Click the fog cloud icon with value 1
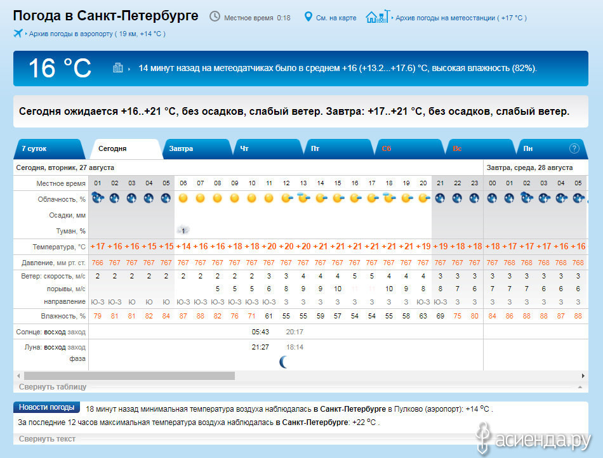This screenshot has height=458, width=603. (x=183, y=230)
